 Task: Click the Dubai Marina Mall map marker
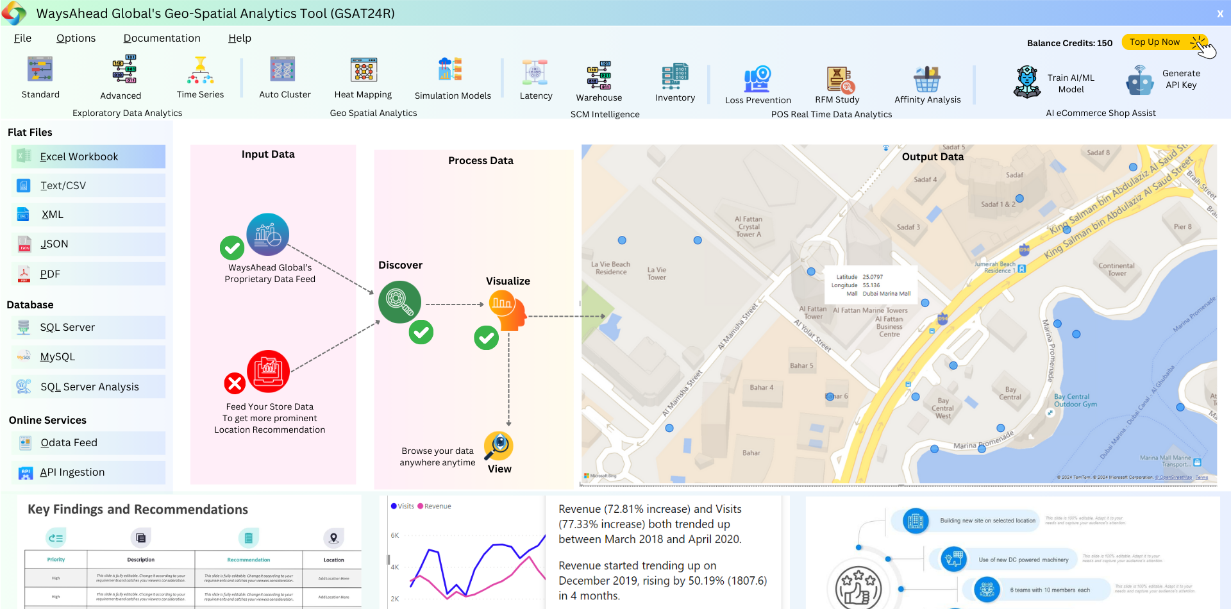coord(811,271)
